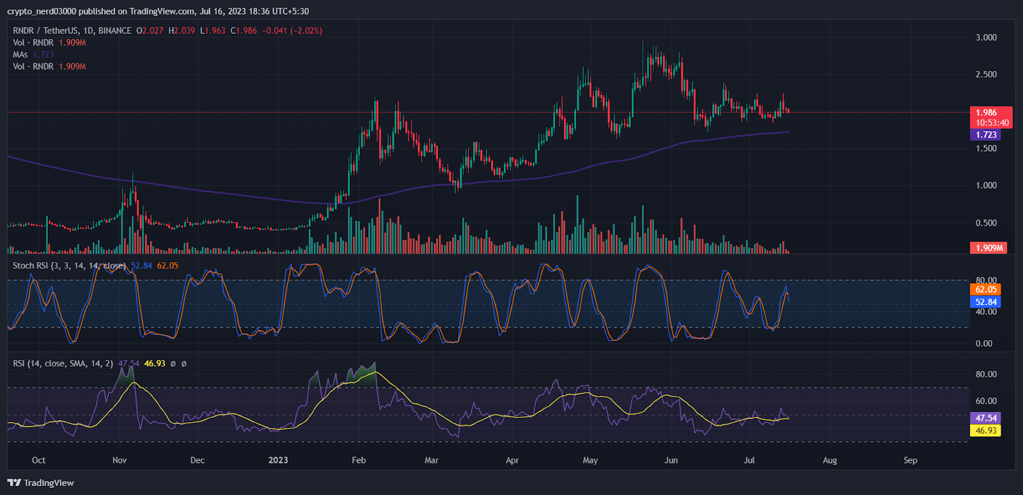Viewport: 1023px width, 495px height.
Task: Click the close price value C1.986
Action: (x=244, y=31)
